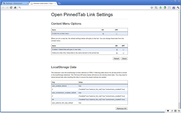Viewport: 181px width, 113px height.
Task: Turn ON Enable the context menu
Action: [x=103, y=34]
